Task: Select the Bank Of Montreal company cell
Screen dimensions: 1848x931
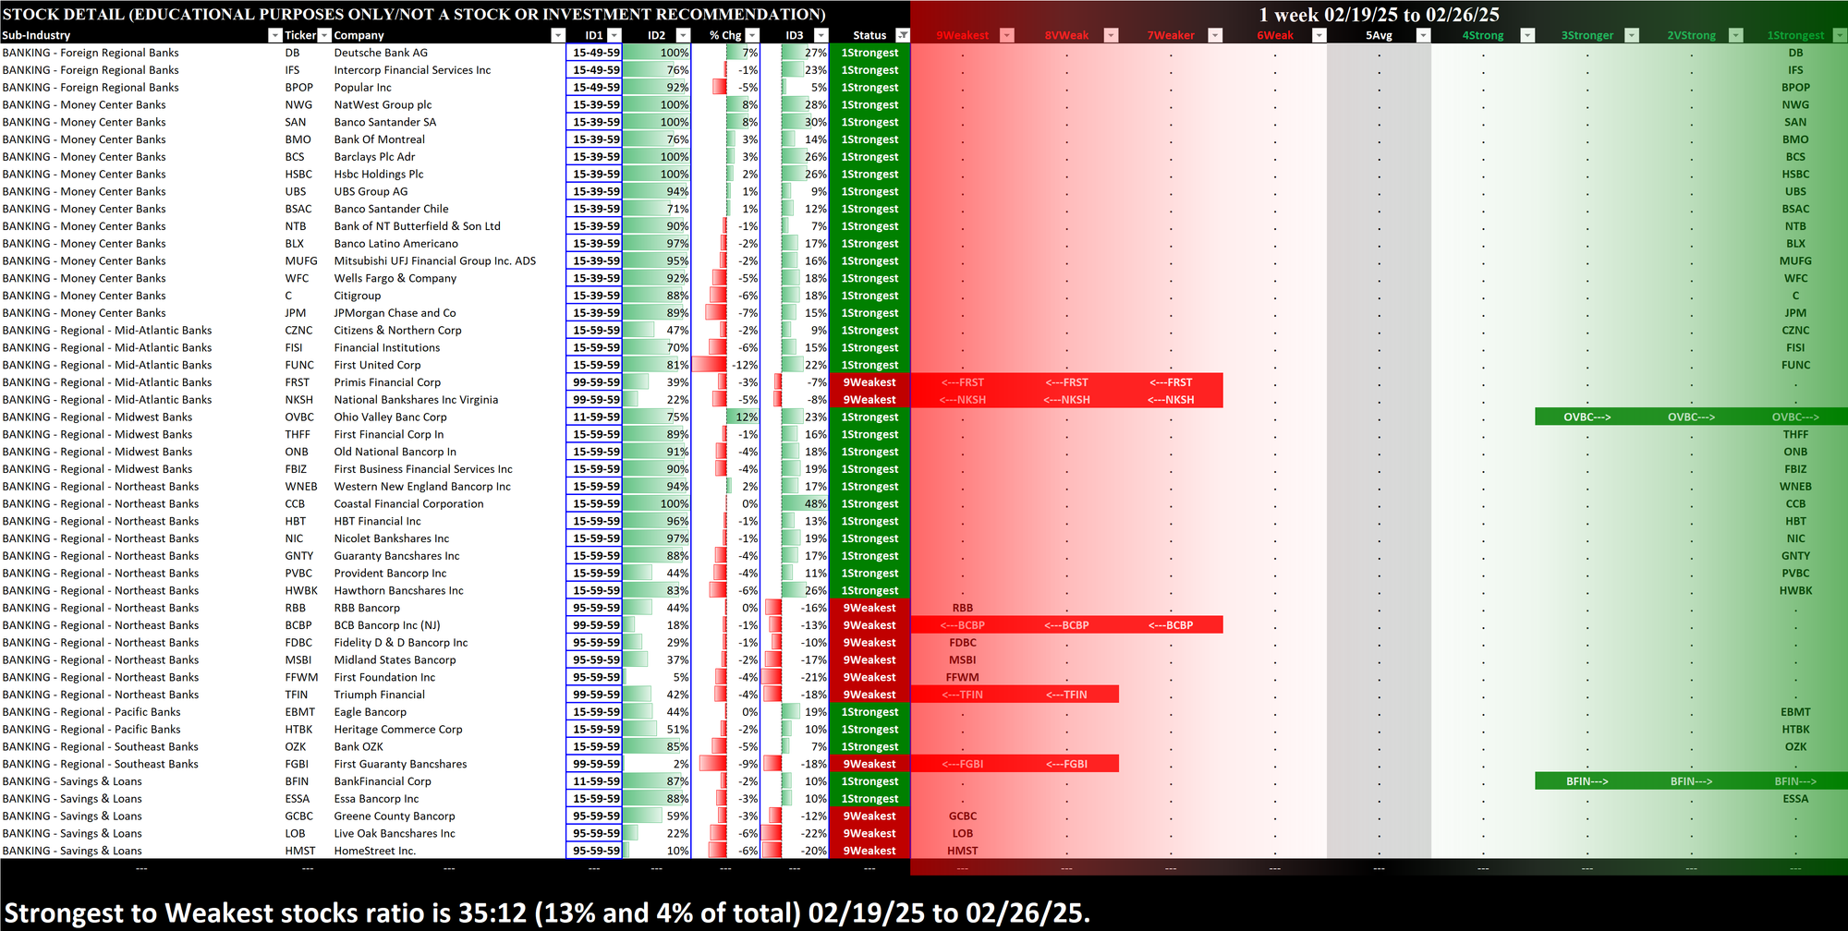Action: coord(448,139)
